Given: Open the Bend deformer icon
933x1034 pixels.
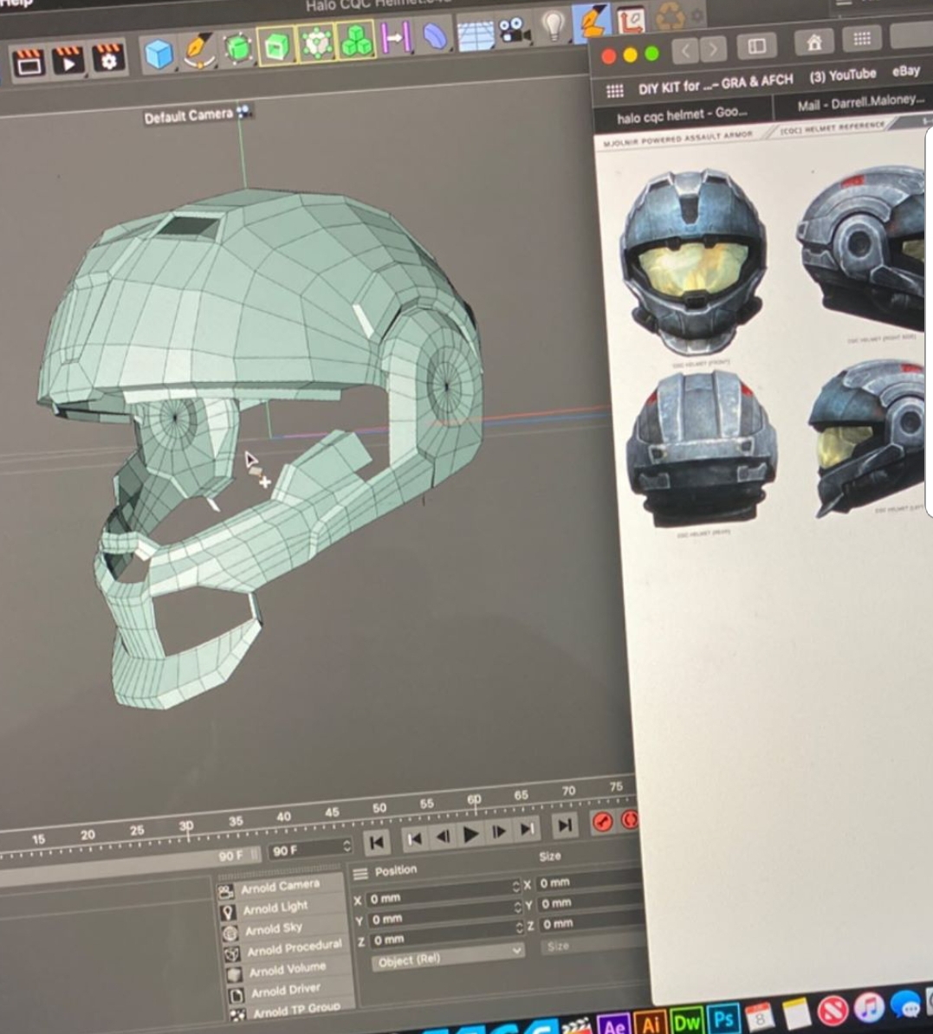Looking at the screenshot, I should (435, 37).
